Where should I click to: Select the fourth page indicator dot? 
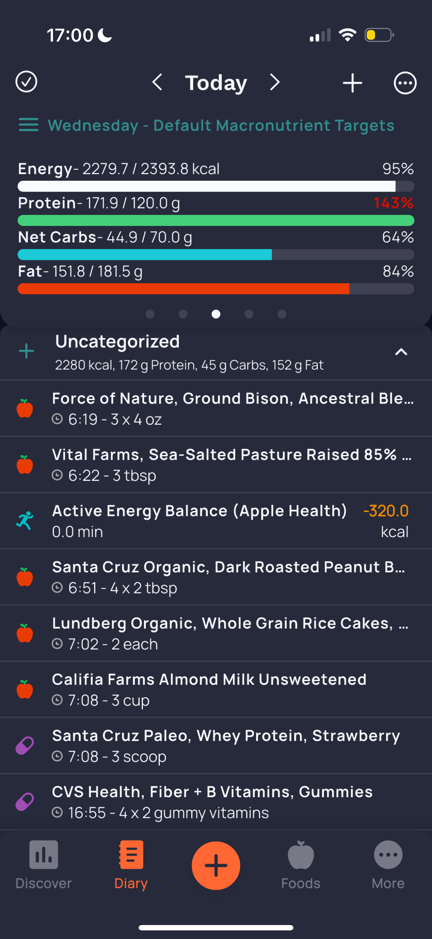(x=249, y=314)
